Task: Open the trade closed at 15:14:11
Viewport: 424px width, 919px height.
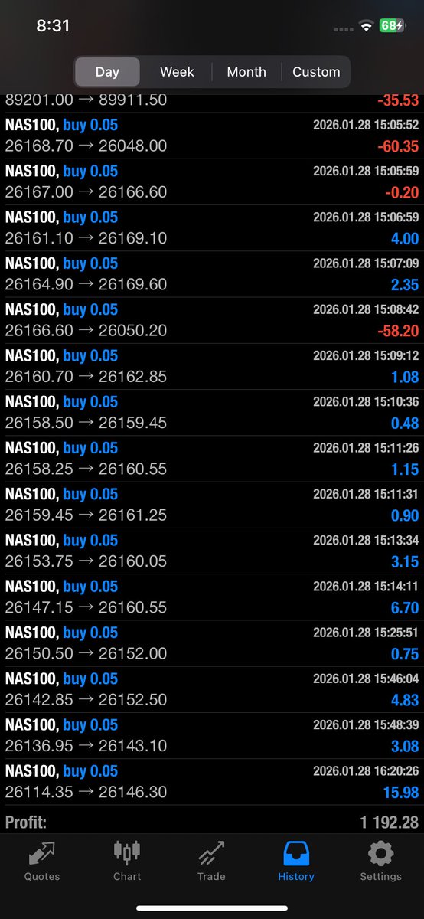Action: click(x=212, y=597)
